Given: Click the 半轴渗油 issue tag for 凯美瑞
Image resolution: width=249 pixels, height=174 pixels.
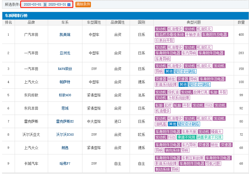Looking at the screenshot, I should (193, 35).
